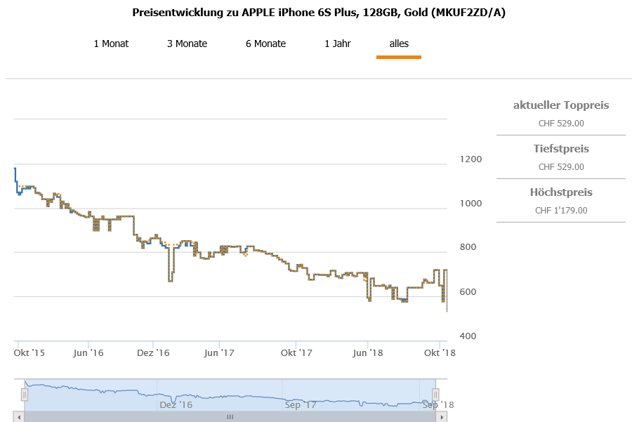Switch to the 3 Monate view
This screenshot has width=632, height=422.
(x=187, y=44)
